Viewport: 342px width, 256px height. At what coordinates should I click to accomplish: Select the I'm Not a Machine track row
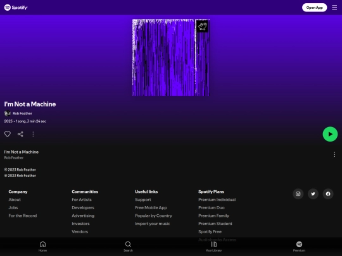click(x=171, y=155)
